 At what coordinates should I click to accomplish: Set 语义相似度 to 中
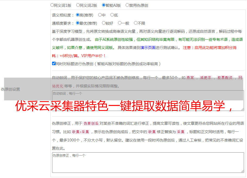click(x=100, y=15)
